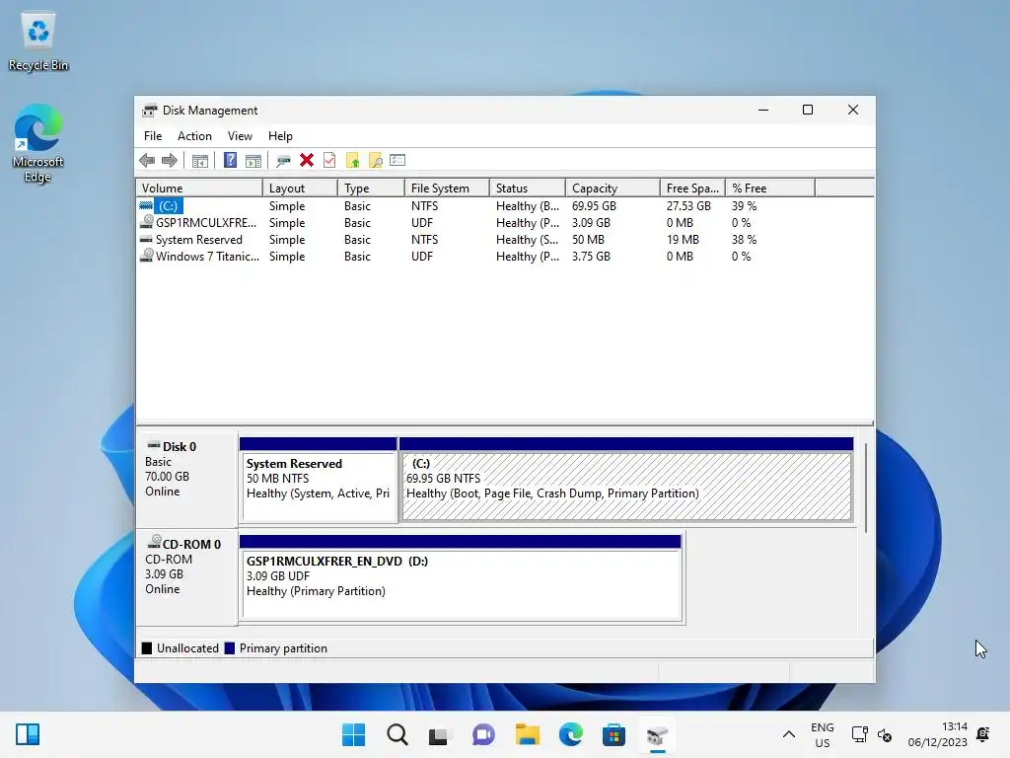
Task: Open Widgets icon at taskbar left
Action: point(28,734)
